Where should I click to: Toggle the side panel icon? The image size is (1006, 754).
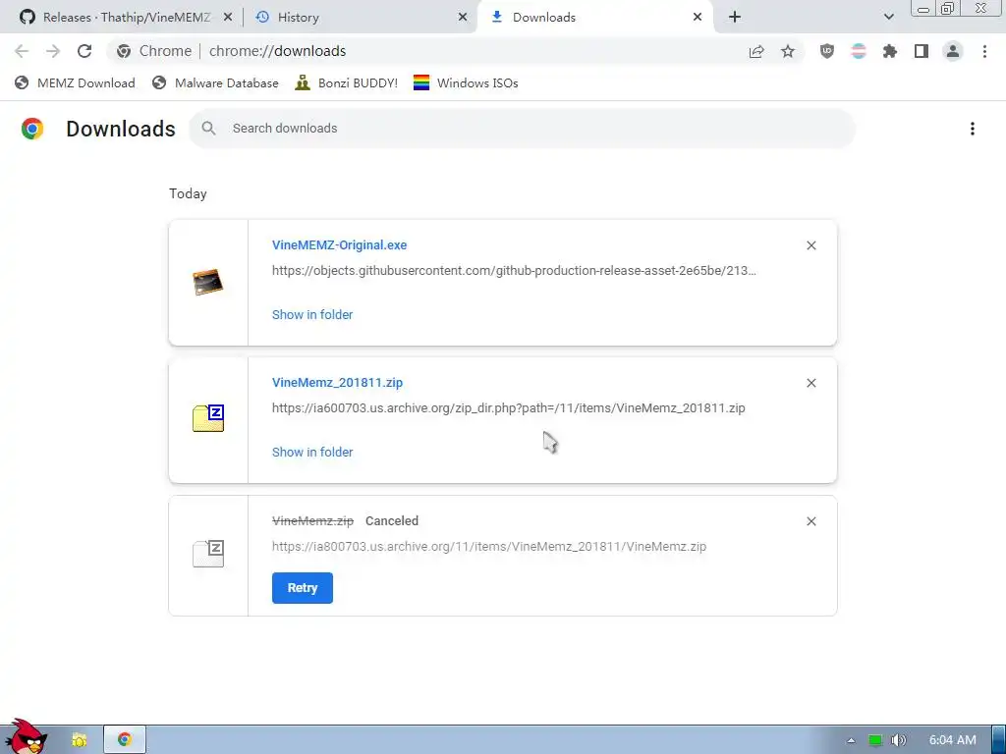coord(922,51)
